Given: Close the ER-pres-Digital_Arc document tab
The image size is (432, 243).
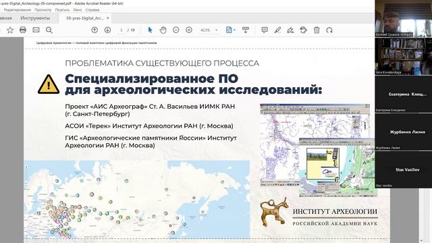Looking at the screenshot, I should (x=108, y=18).
